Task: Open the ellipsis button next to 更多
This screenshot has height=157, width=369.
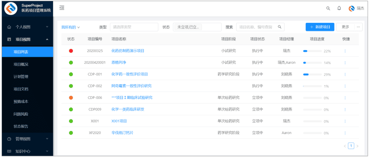Action: point(358,27)
